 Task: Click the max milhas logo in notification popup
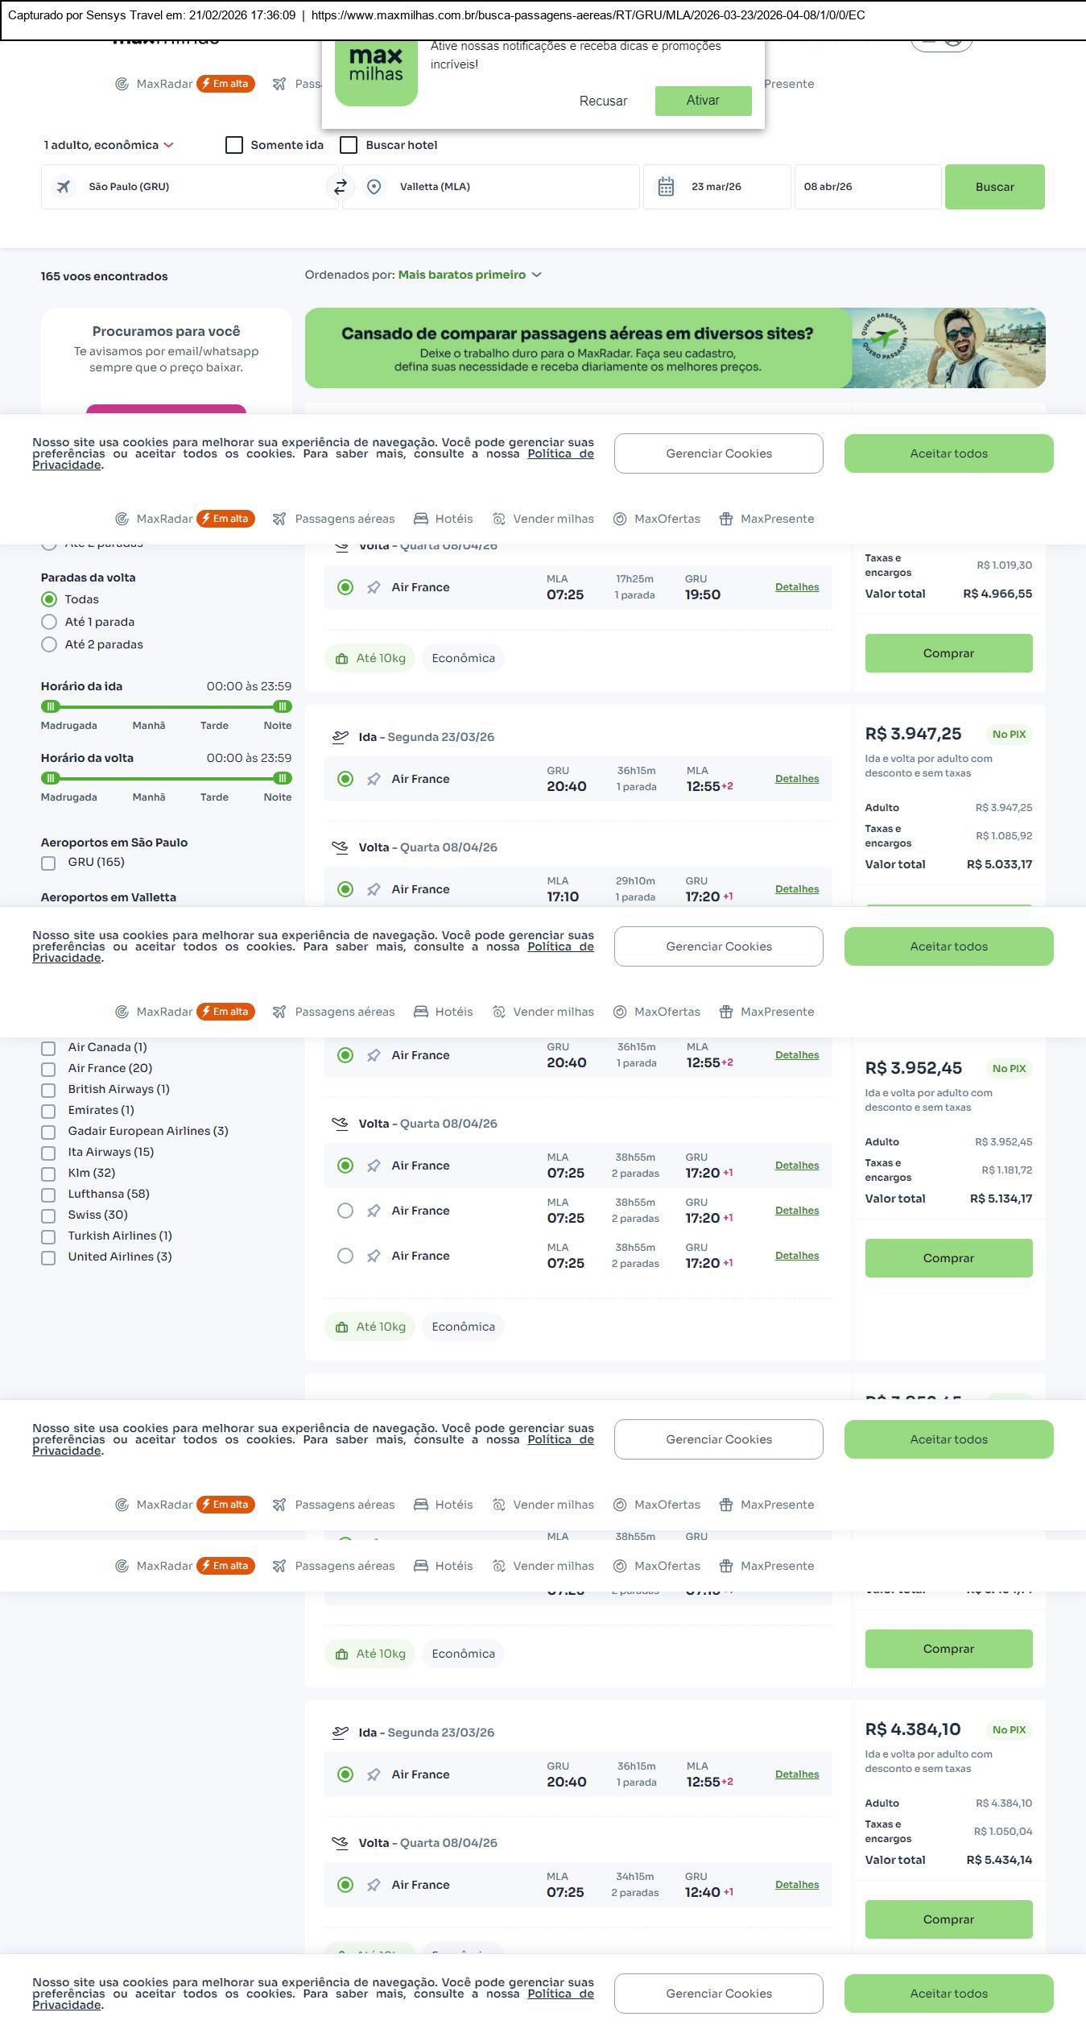376,68
